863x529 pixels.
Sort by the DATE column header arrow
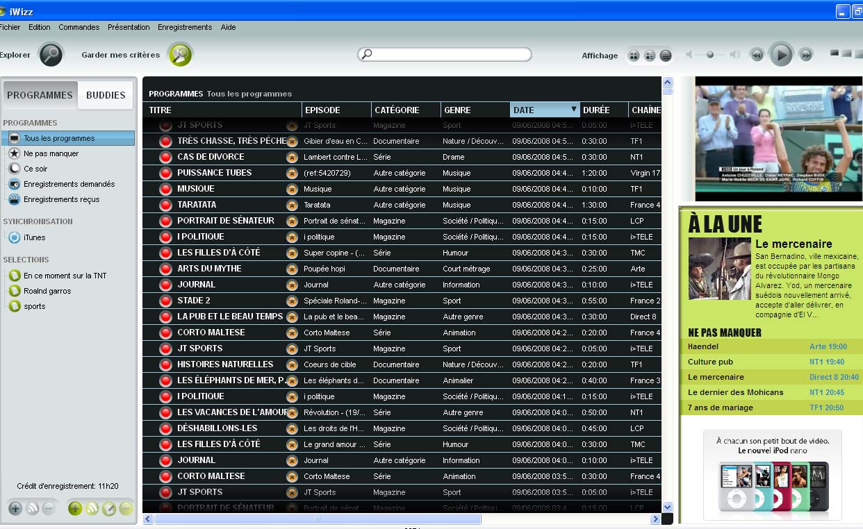click(x=573, y=110)
